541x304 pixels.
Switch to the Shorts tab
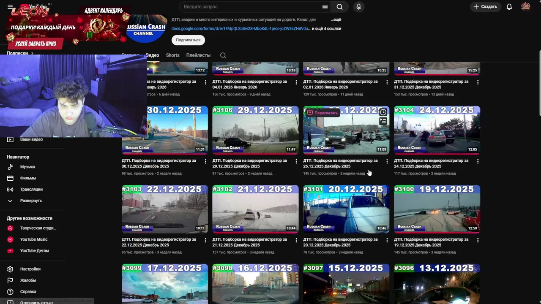click(x=172, y=55)
